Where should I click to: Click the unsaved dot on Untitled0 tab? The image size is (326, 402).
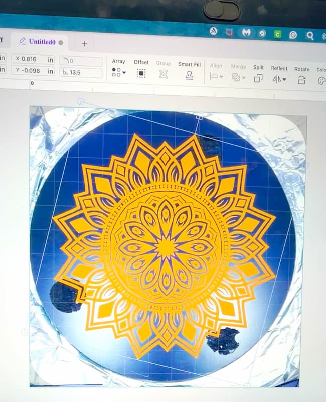pos(61,43)
